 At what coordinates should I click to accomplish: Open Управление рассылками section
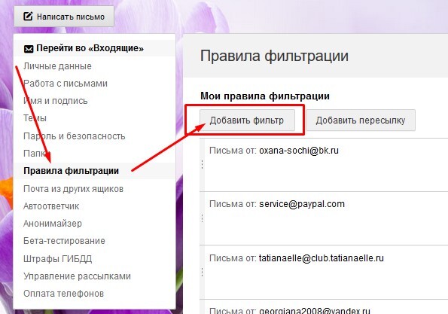tap(77, 276)
